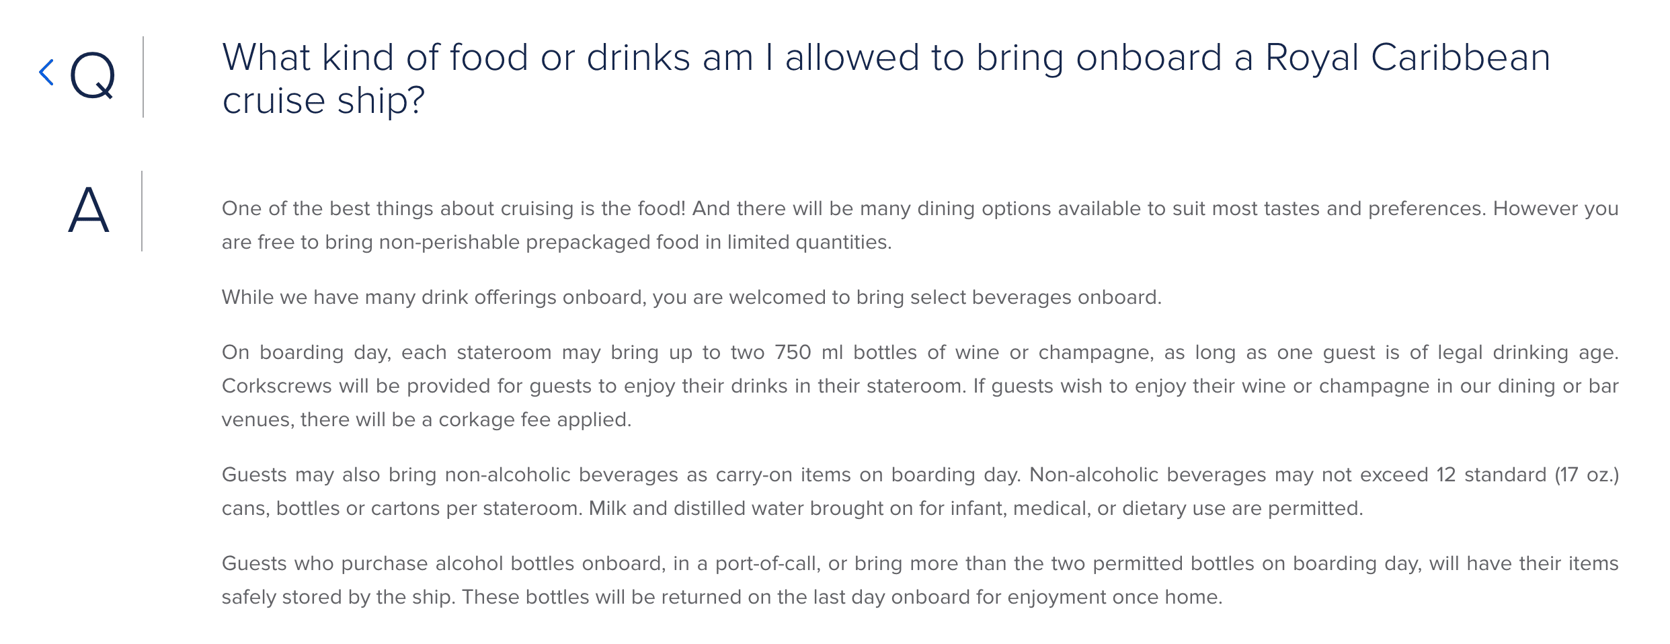The height and width of the screenshot is (644, 1670).
Task: Click the '(17 oz.)' text
Action: click(1587, 475)
